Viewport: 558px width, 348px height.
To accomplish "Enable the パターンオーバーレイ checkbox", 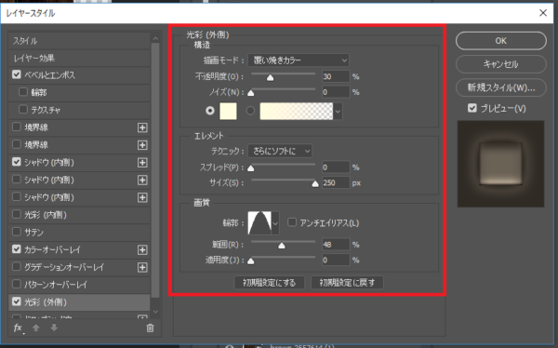I will click(17, 284).
